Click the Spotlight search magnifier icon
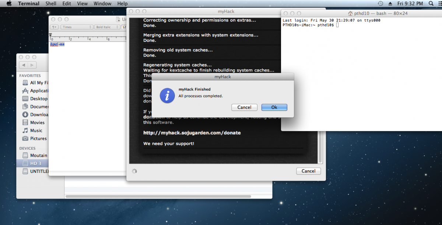Image resolution: width=442 pixels, height=225 pixels. click(x=431, y=4)
